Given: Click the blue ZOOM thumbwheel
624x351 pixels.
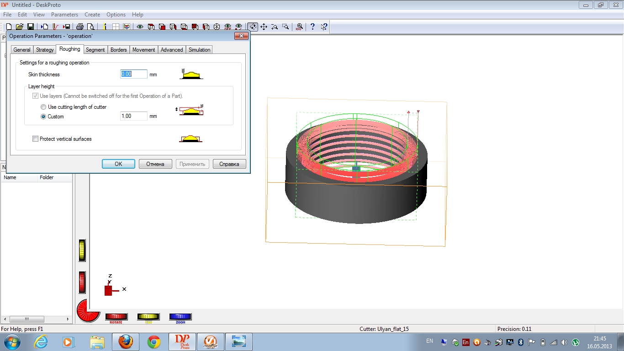Looking at the screenshot, I should tap(180, 317).
